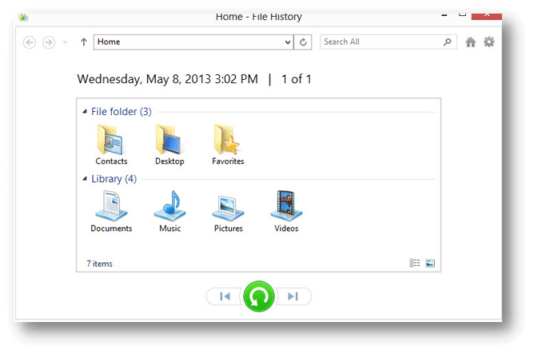The width and height of the screenshot is (534, 354).
Task: Click the 'File folder (3)' group header text
Action: (x=122, y=112)
